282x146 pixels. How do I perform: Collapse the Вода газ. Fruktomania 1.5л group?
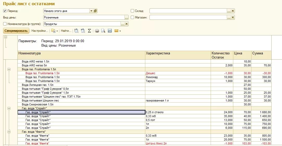point(9,69)
